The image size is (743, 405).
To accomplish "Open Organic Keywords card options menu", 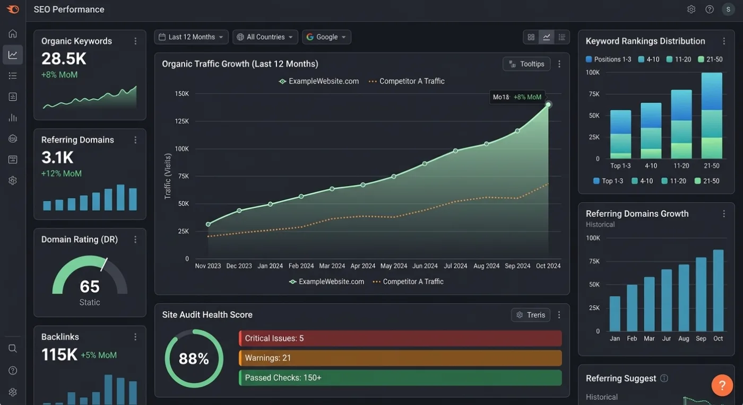I will 135,41.
